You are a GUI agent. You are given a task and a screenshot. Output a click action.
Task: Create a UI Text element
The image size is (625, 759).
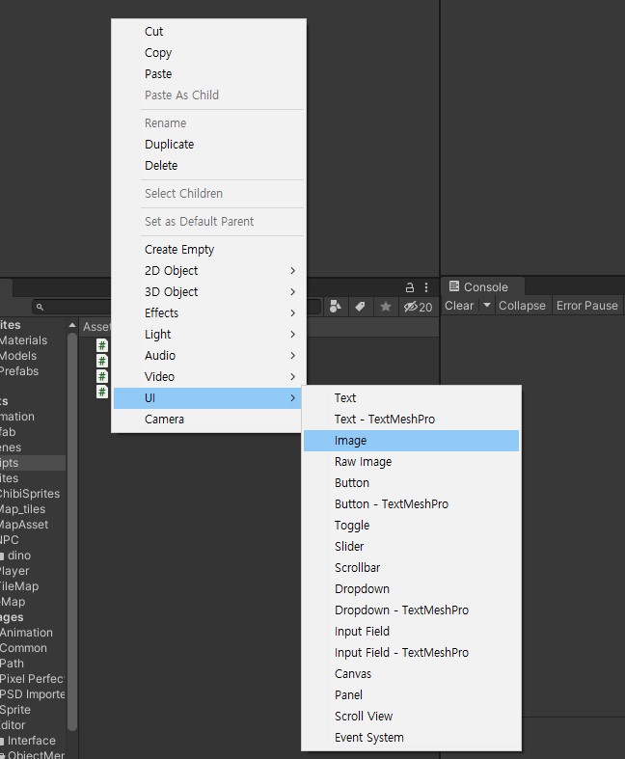point(411,398)
